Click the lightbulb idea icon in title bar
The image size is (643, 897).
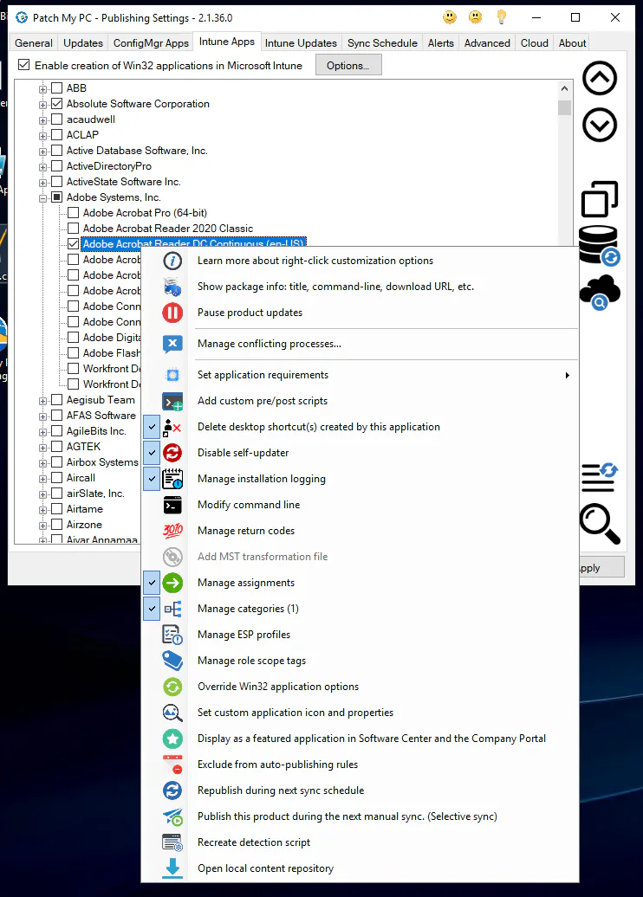coord(502,17)
